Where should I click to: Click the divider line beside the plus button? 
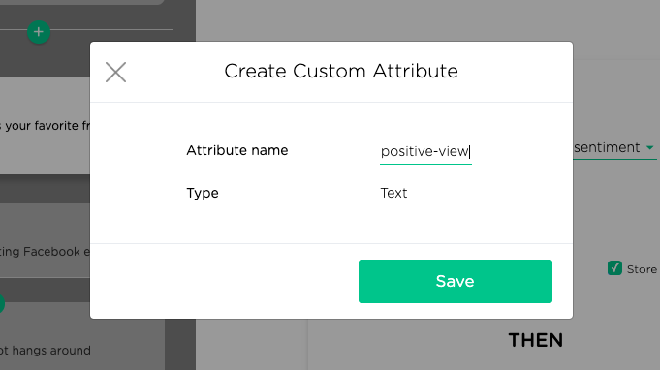(x=111, y=29)
